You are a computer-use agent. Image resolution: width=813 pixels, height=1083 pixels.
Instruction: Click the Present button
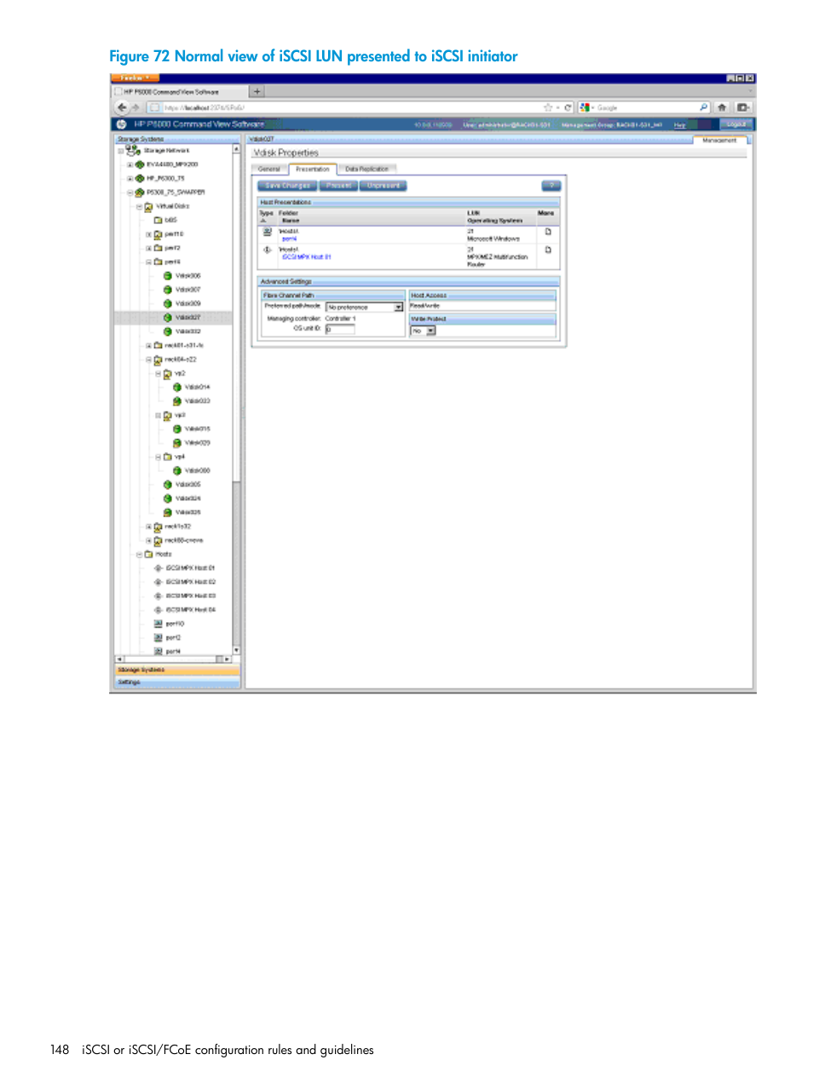coord(338,185)
